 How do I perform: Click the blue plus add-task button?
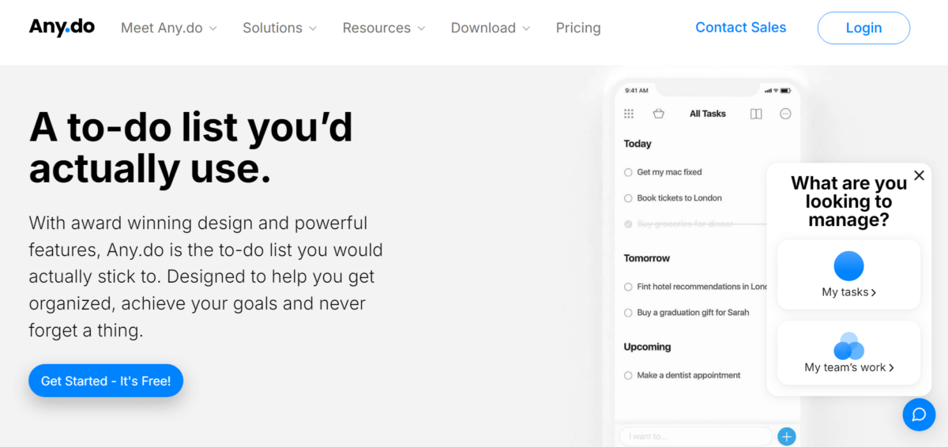[x=787, y=436]
